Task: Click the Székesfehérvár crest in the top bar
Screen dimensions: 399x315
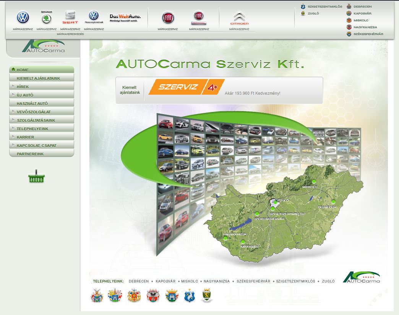Action: pyautogui.click(x=349, y=34)
